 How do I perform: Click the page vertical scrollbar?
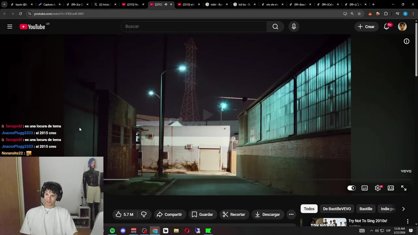416,49
